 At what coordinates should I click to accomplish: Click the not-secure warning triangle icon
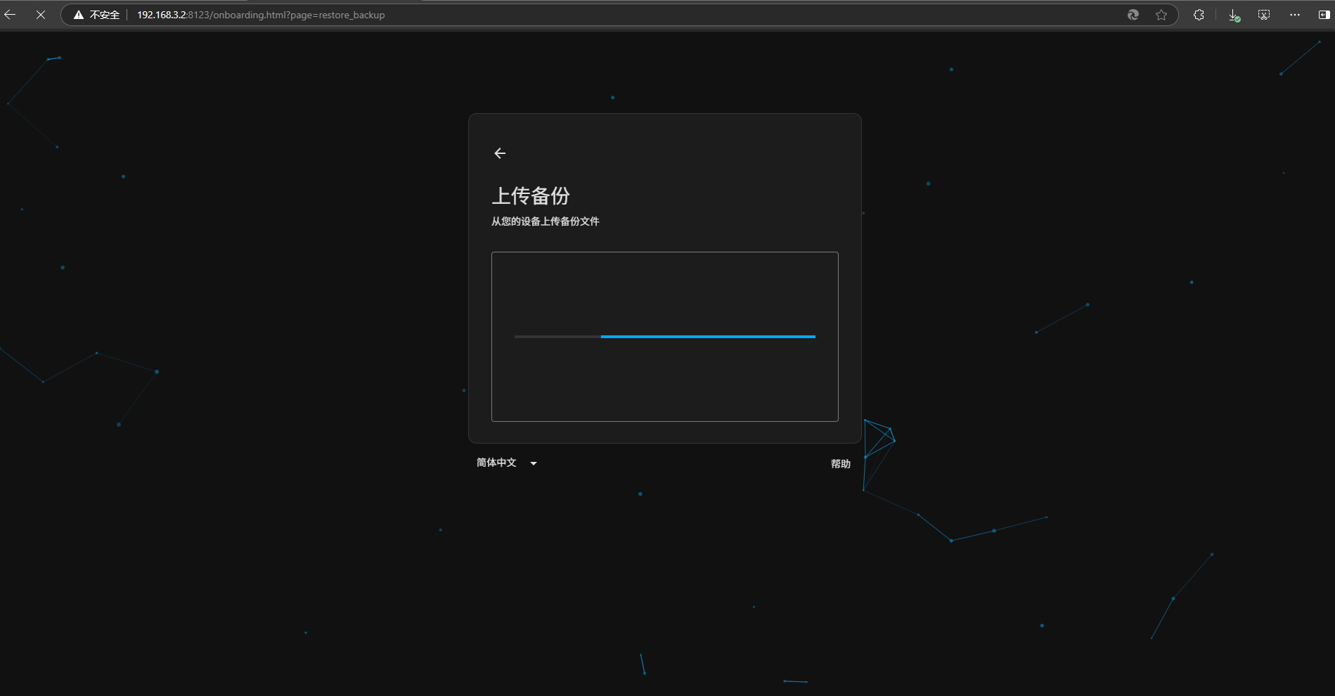point(79,15)
